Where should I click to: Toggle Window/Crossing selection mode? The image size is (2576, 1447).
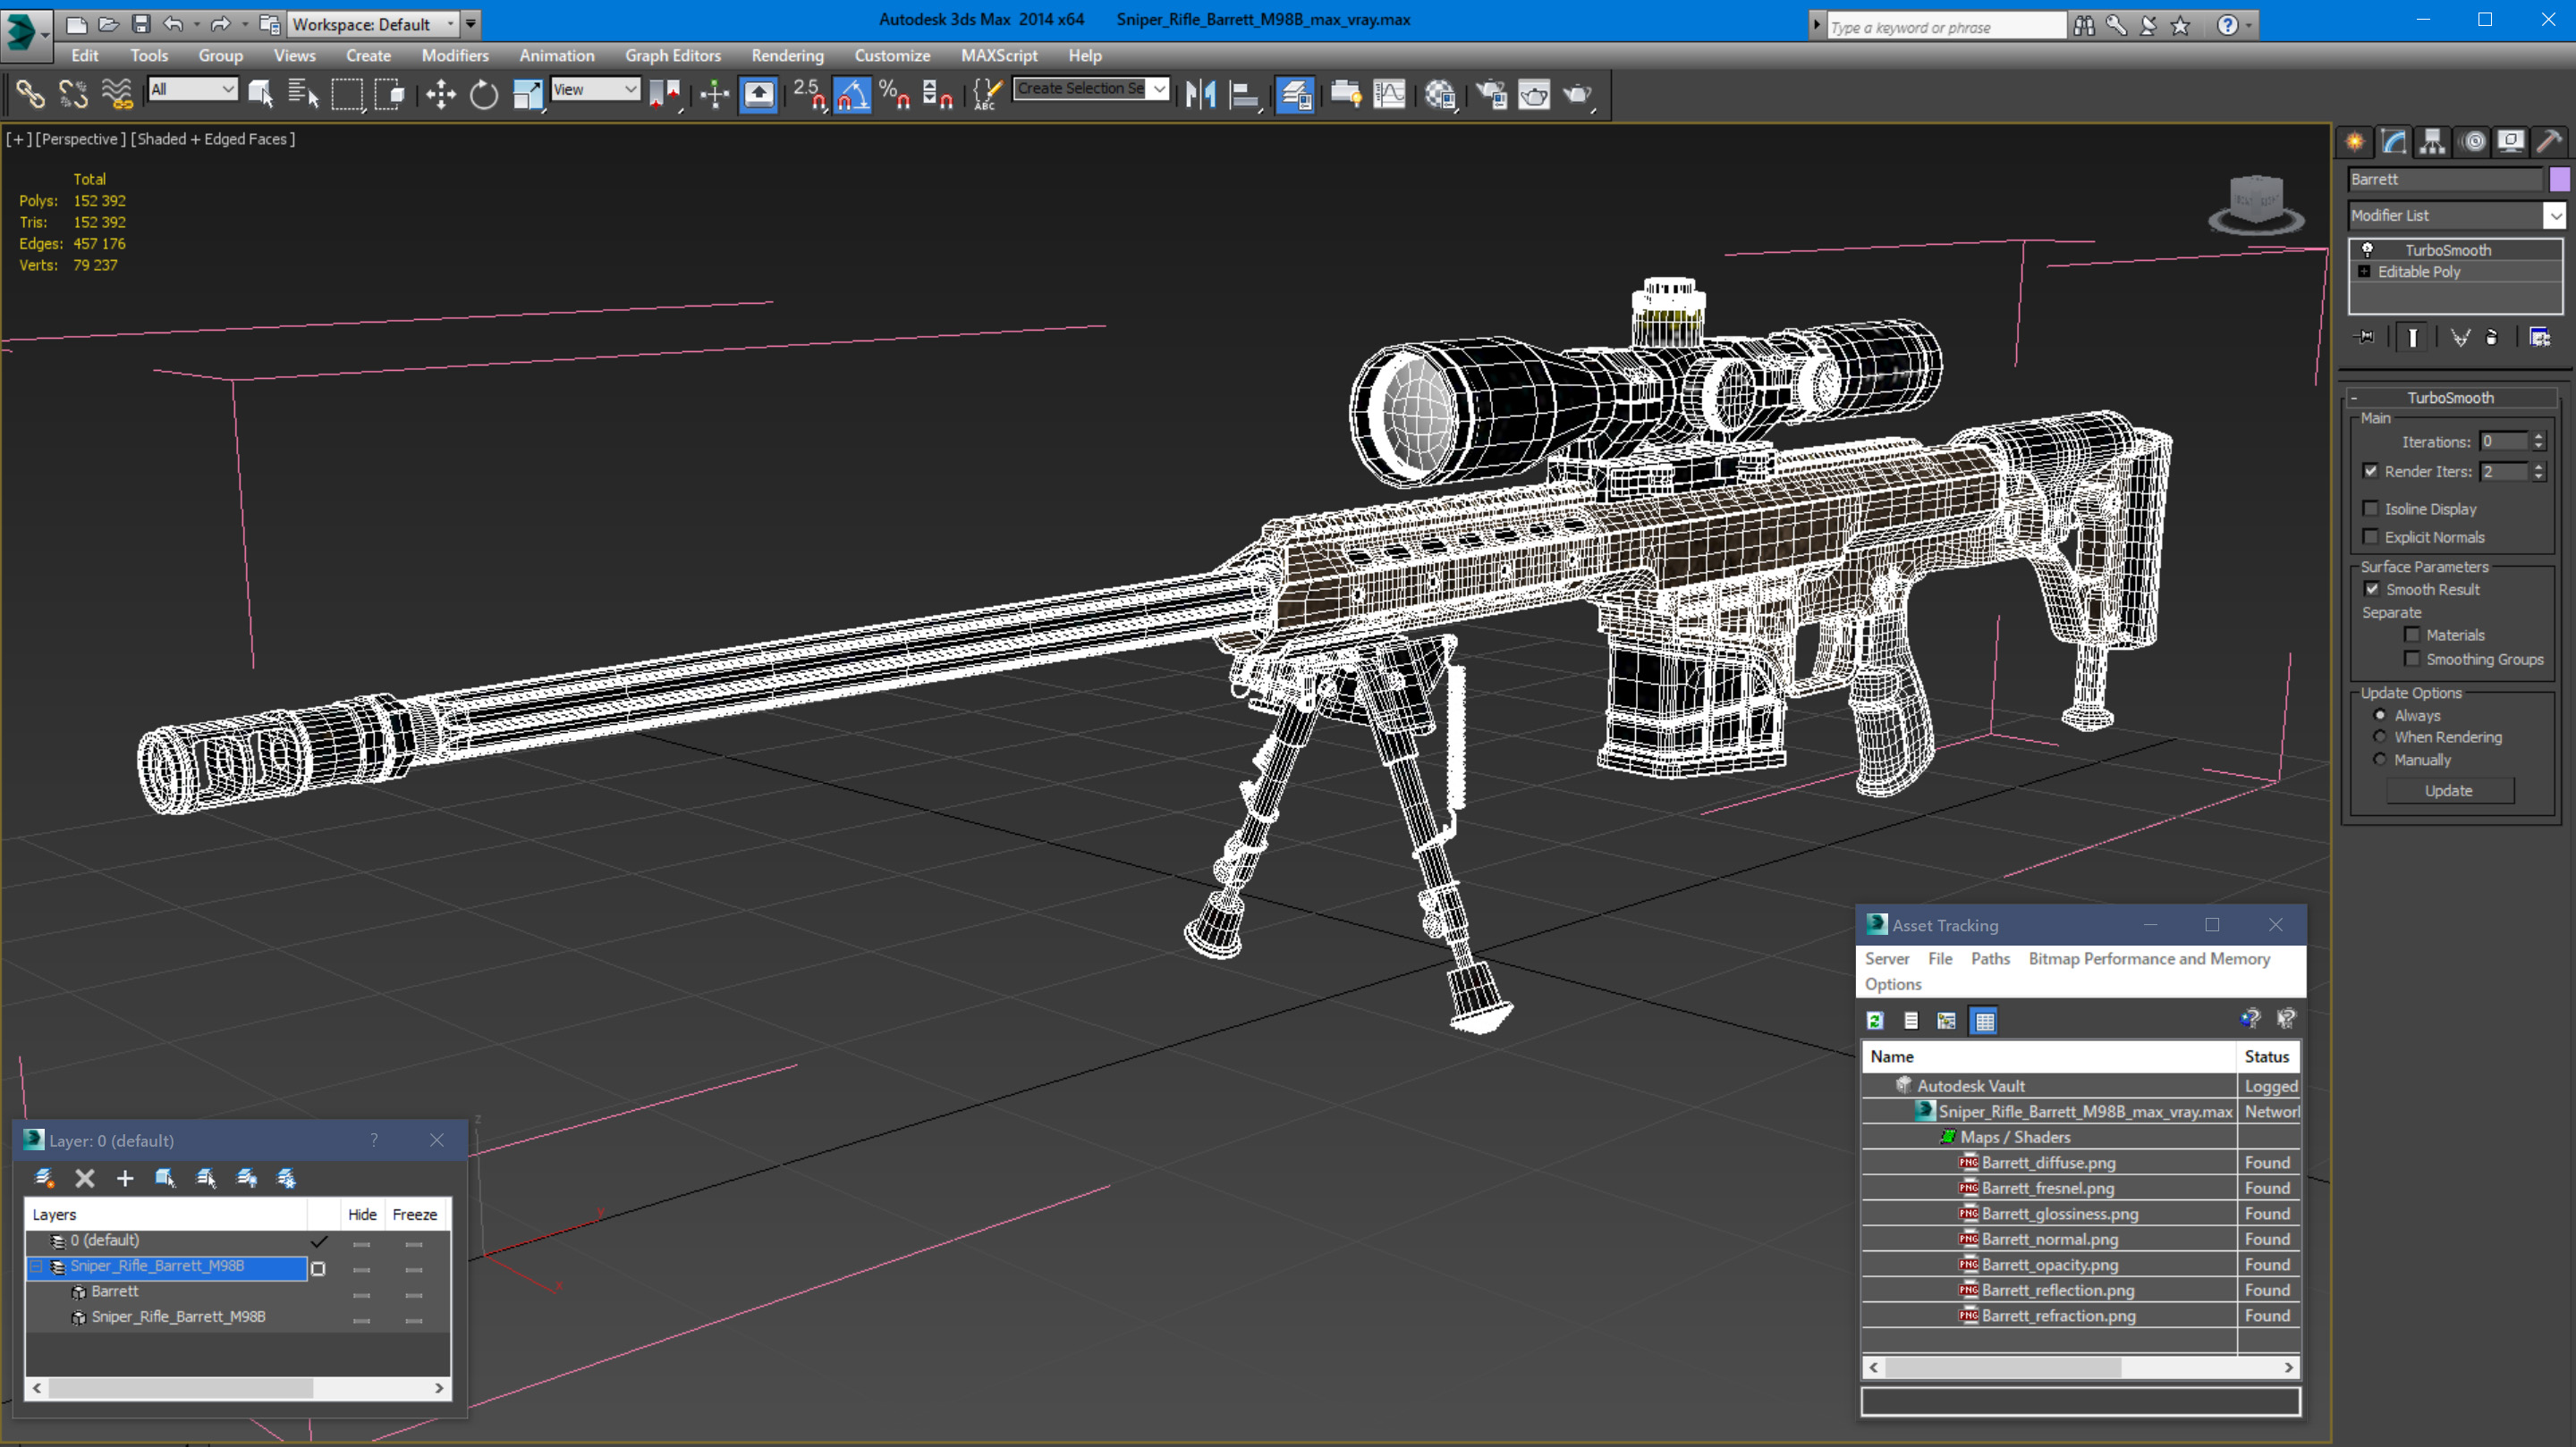pyautogui.click(x=389, y=95)
